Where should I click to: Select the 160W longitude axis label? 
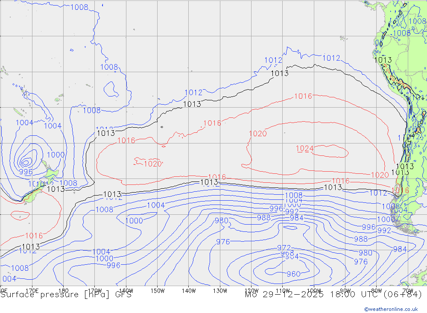[x=126, y=291]
